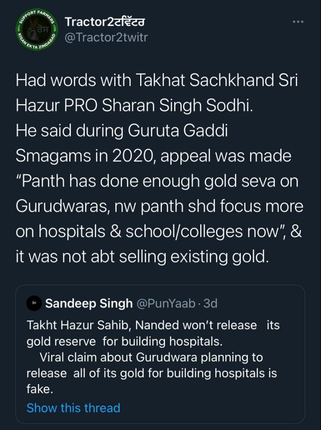Open the @PunYaab handle
Image resolution: width=321 pixels, height=430 pixels.
click(x=166, y=303)
